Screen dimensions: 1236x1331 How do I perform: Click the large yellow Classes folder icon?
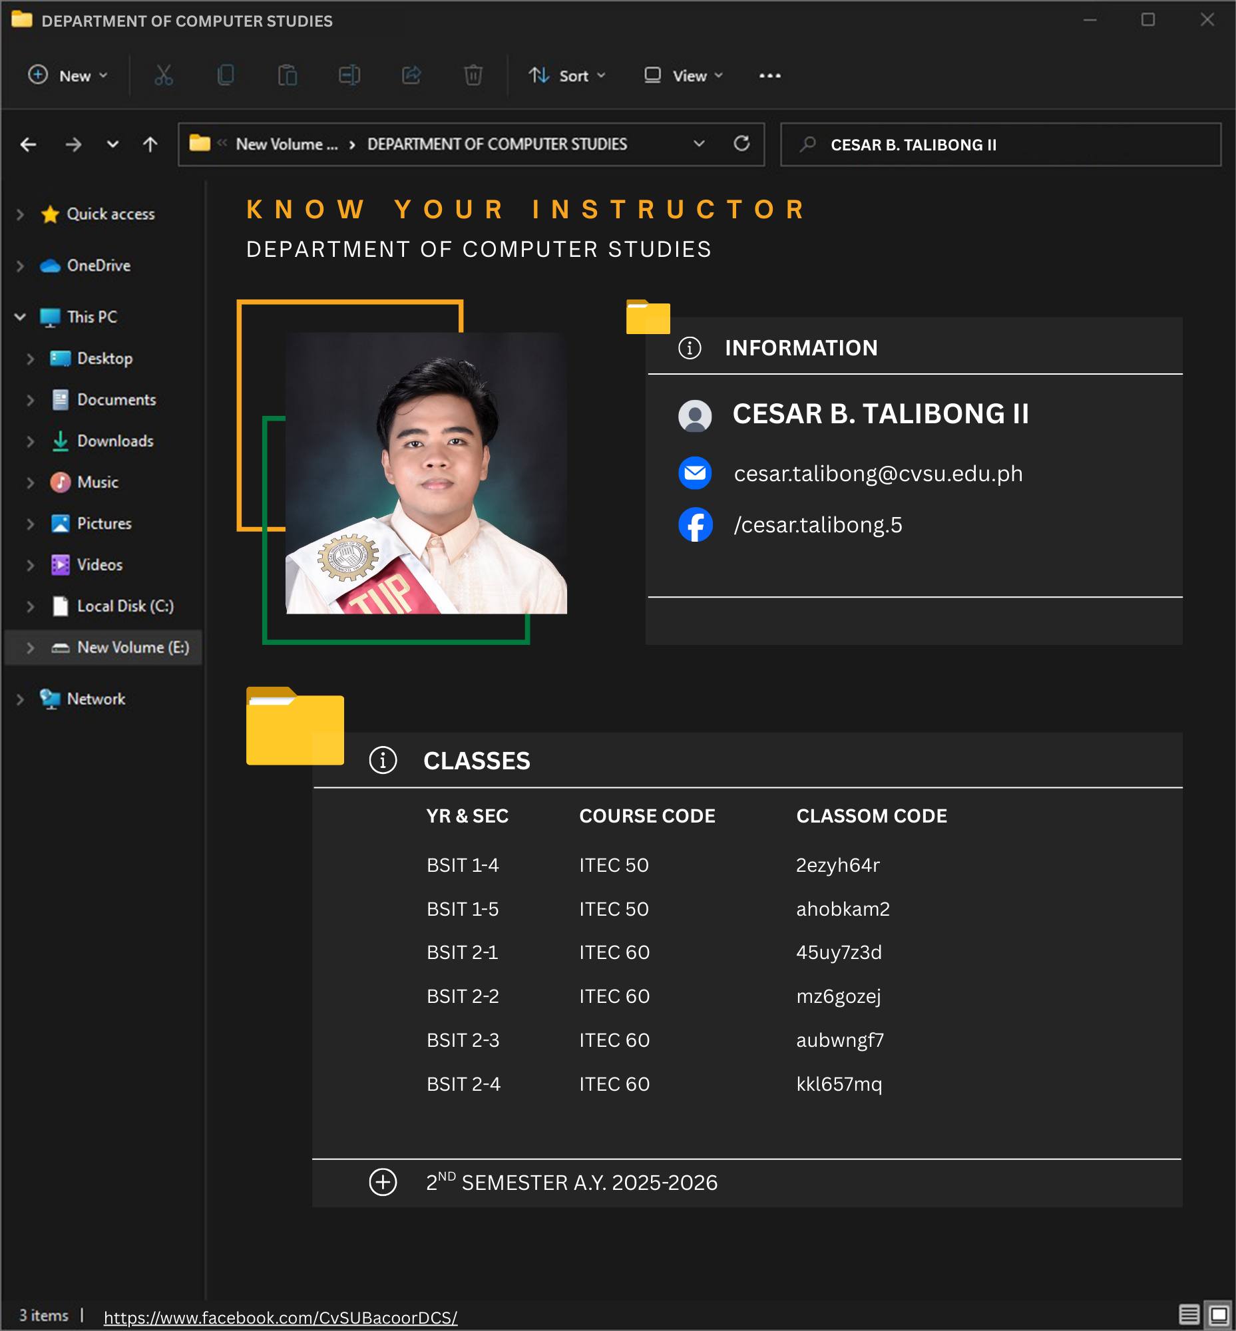pos(295,725)
